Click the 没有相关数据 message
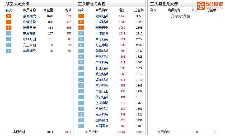The width and height of the screenshot is (225, 136). [x=182, y=16]
